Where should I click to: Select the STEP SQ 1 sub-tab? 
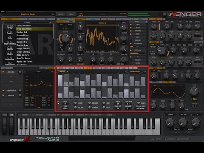point(62,72)
